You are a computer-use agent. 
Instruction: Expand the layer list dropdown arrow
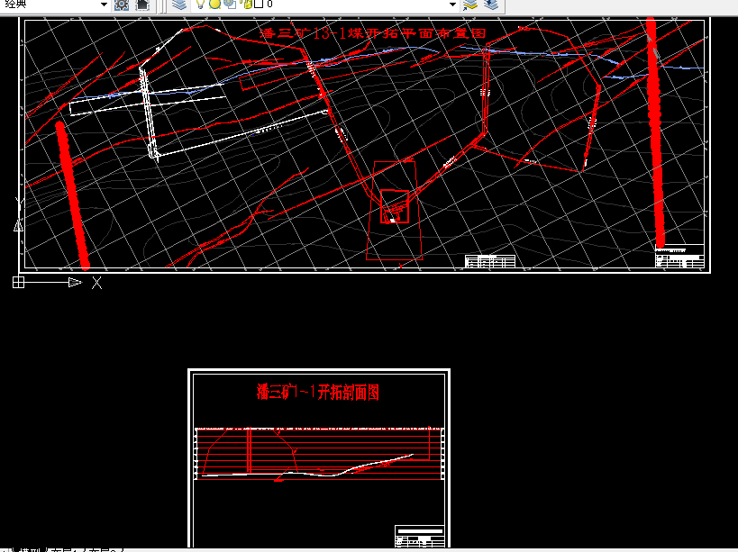[x=452, y=5]
